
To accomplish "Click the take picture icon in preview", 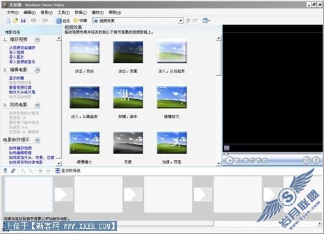I will pos(316,160).
